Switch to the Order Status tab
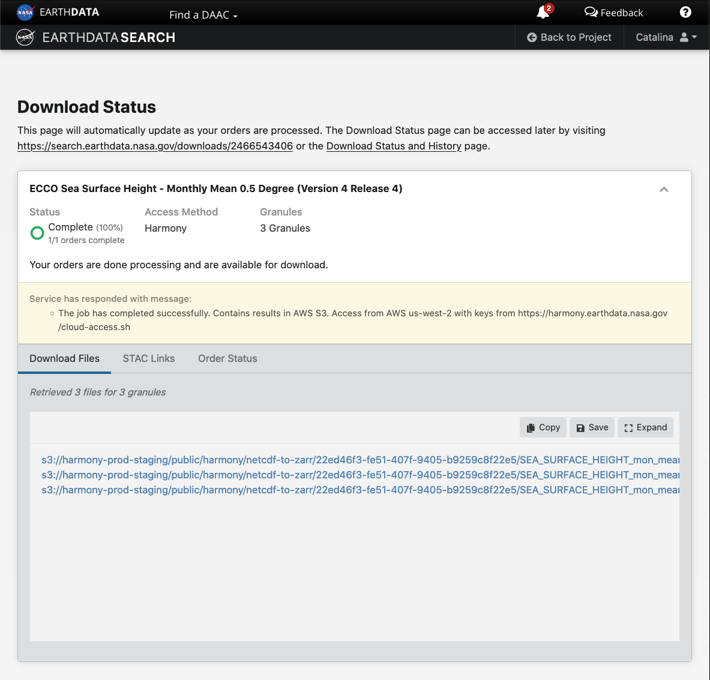This screenshot has height=680, width=710. [x=227, y=358]
